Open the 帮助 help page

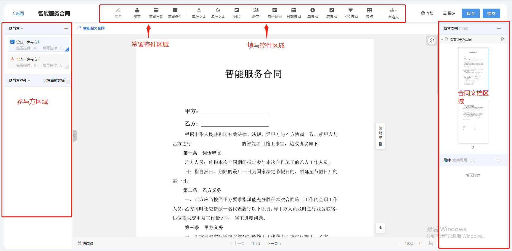427,13
